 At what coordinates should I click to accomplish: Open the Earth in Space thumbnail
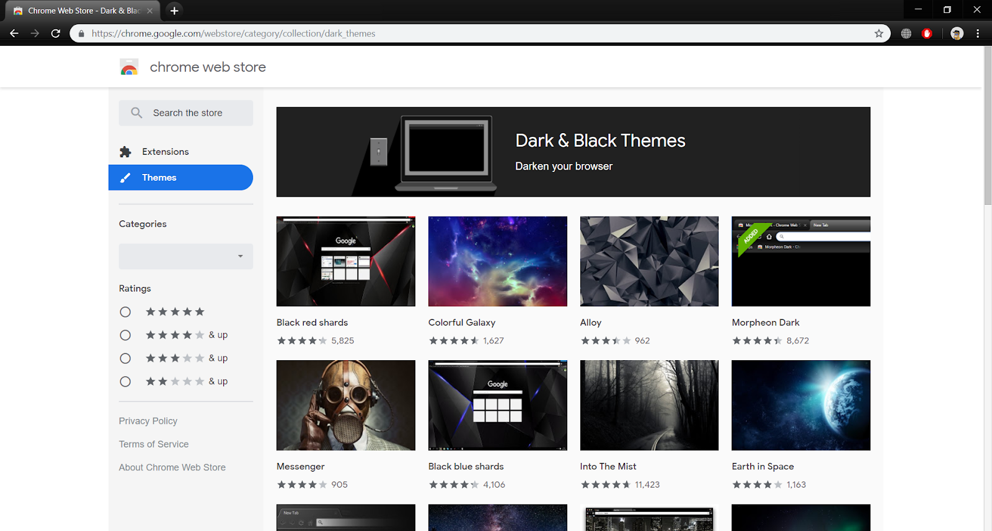pyautogui.click(x=801, y=405)
